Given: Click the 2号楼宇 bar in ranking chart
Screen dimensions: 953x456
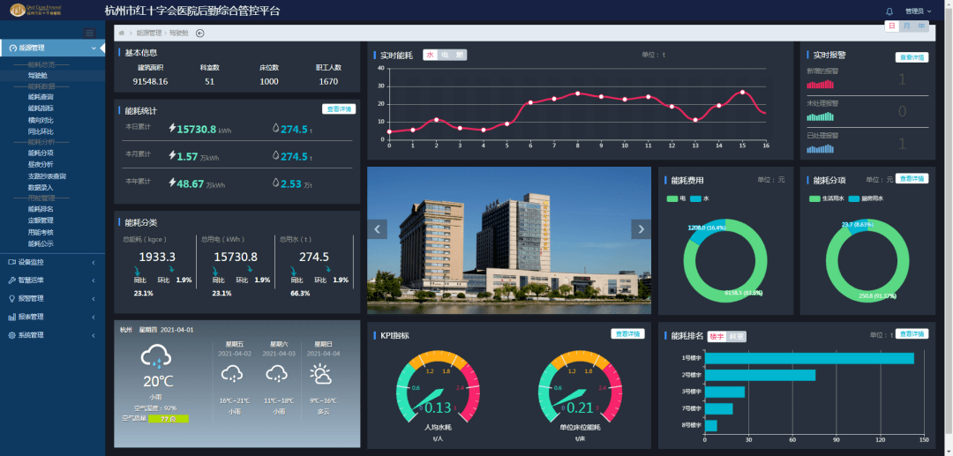Looking at the screenshot, I should click(761, 375).
